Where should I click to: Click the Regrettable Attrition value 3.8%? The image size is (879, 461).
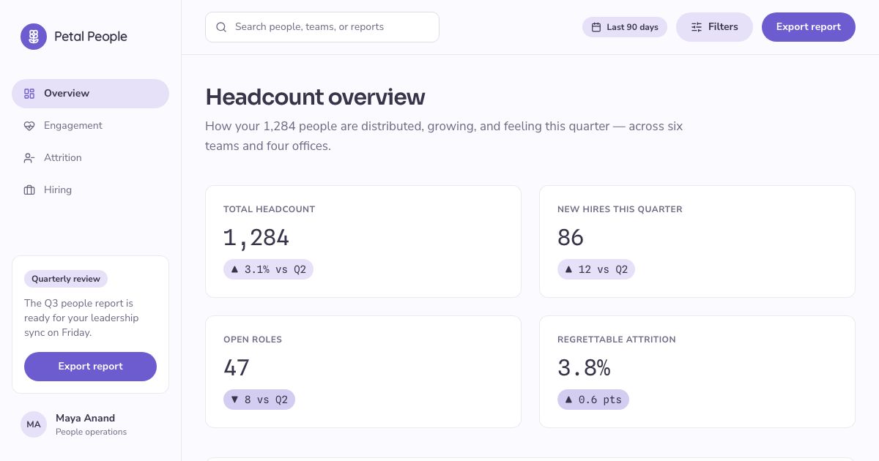(x=584, y=368)
